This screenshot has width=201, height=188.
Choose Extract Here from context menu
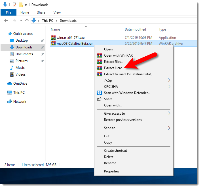pos(134,68)
